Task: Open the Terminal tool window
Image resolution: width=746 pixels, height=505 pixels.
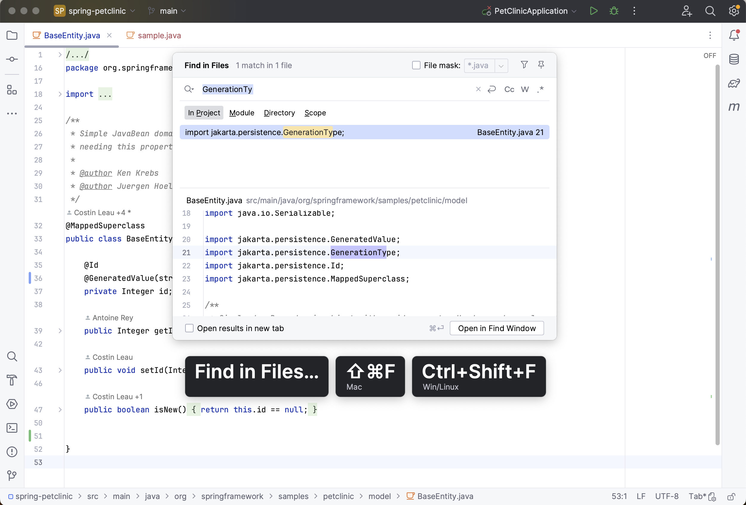Action: point(12,428)
